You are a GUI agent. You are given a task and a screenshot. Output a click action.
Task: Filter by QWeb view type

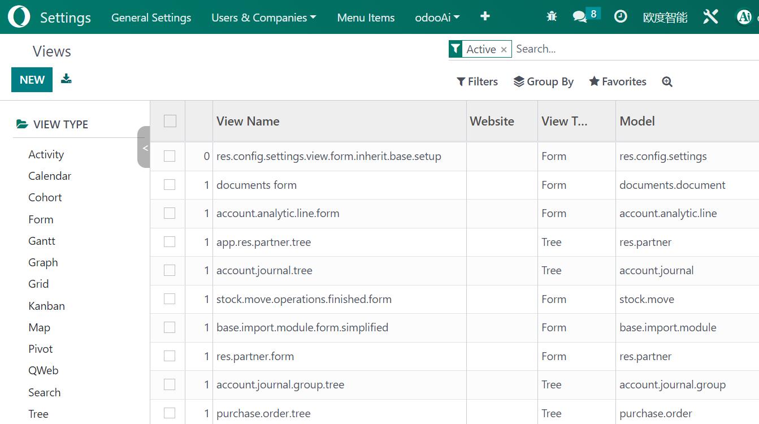pos(44,370)
